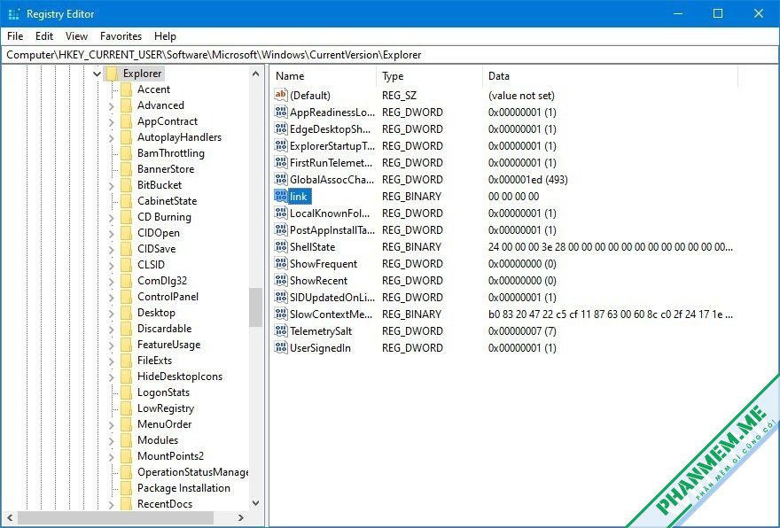The image size is (780, 528).
Task: Click the Registry Editor title bar icon
Action: pos(14,14)
